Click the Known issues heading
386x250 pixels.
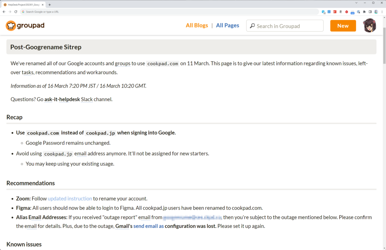[24, 244]
